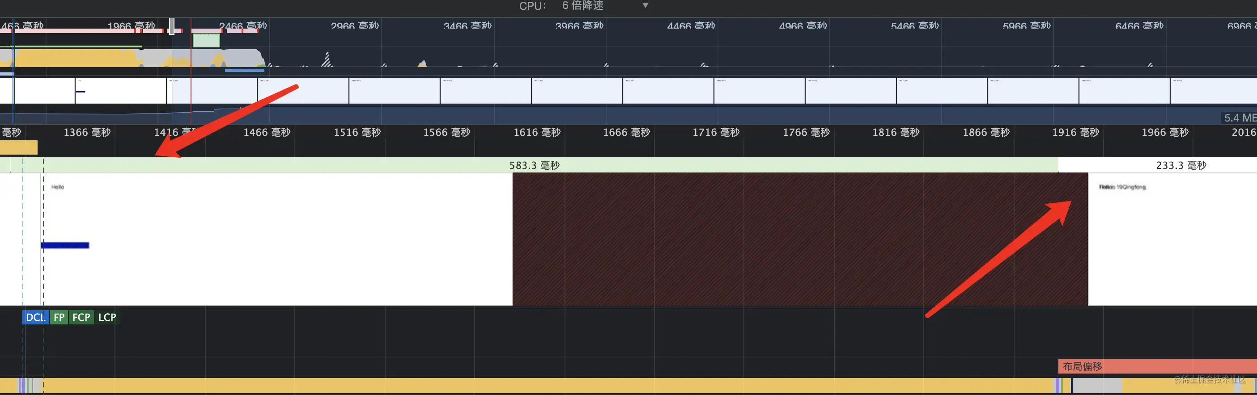
Task: Click the FCP timing marker
Action: 81,317
